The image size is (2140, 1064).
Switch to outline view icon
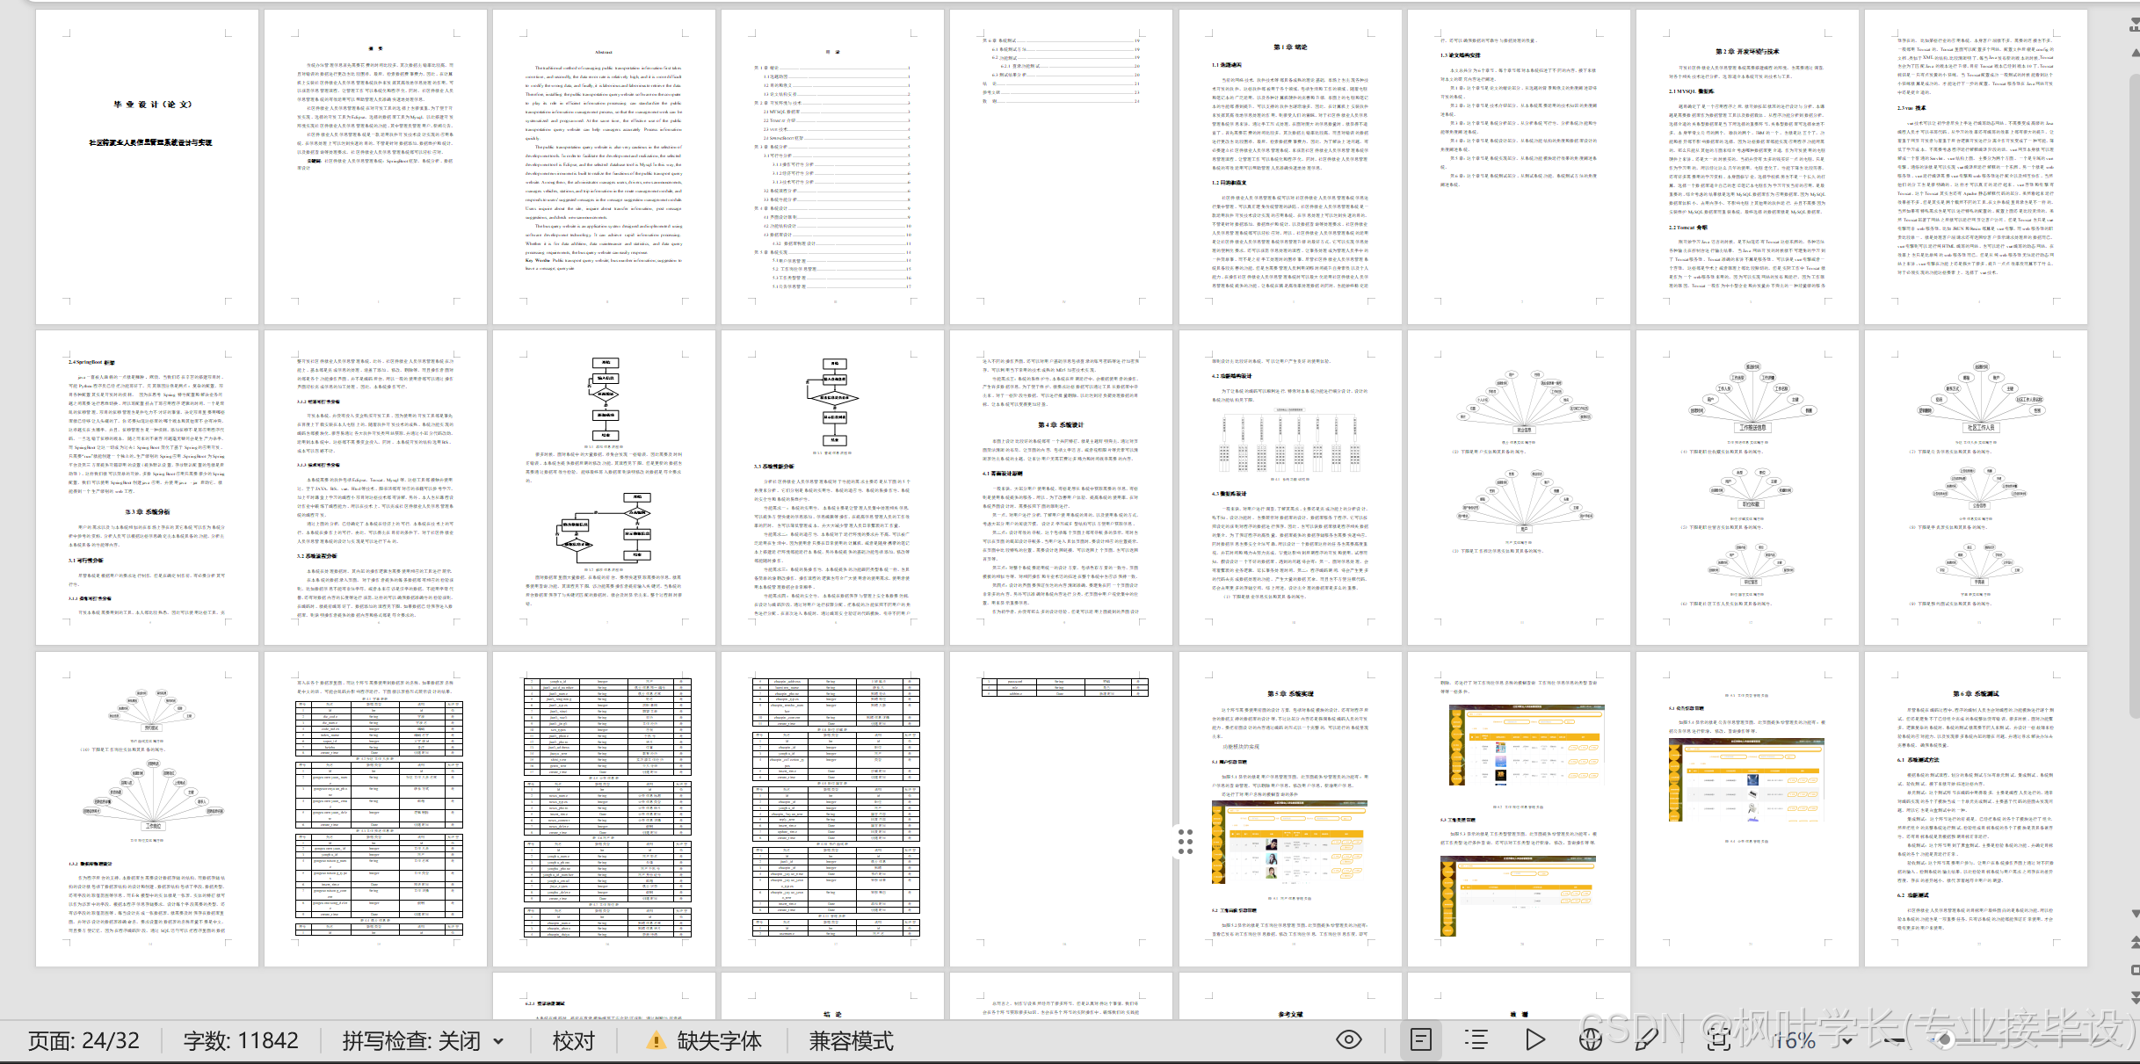tap(1476, 1040)
